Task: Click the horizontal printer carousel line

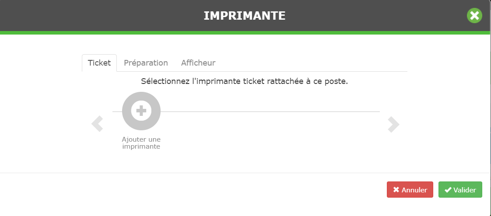Action: tap(270, 111)
